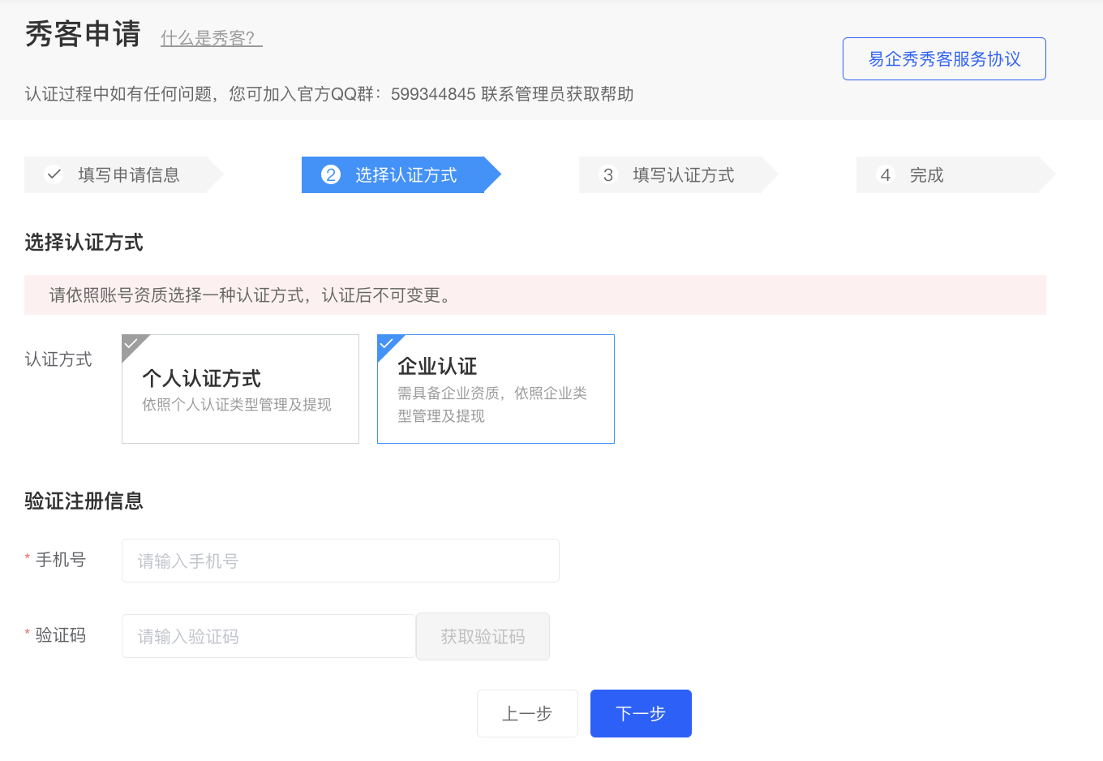Click blue corner checkmark on 企业认证 card

coord(387,344)
